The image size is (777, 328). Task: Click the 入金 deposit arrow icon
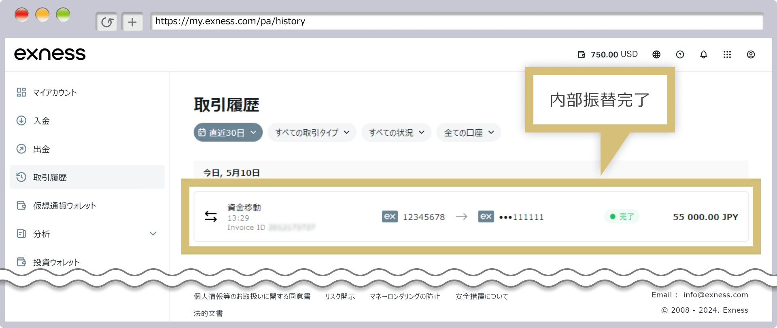point(21,121)
